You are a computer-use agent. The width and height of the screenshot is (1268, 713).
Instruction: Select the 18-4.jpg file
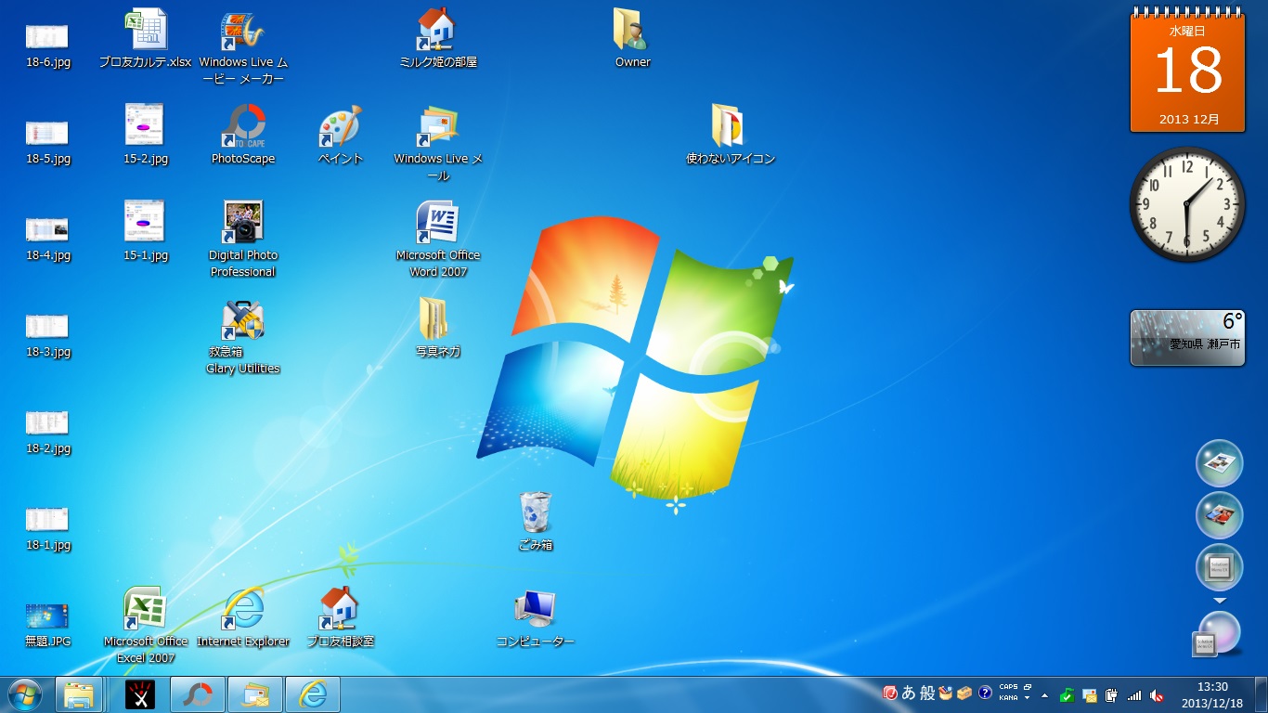click(47, 238)
